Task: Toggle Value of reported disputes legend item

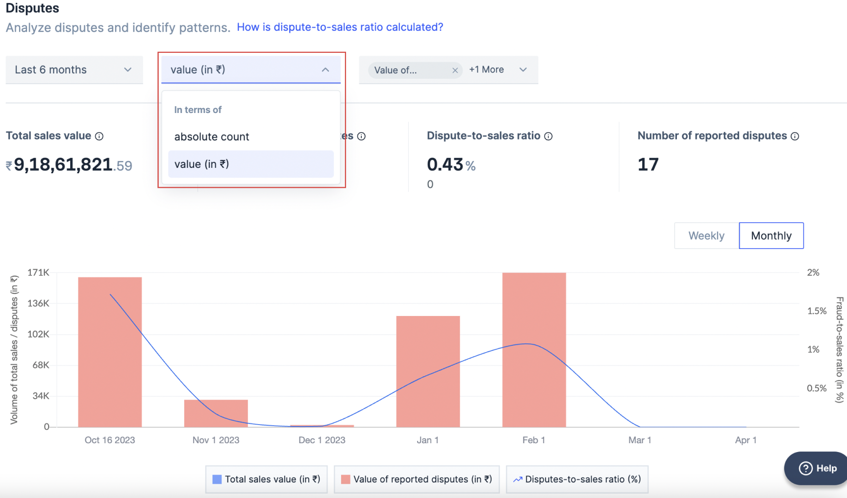Action: pyautogui.click(x=417, y=479)
